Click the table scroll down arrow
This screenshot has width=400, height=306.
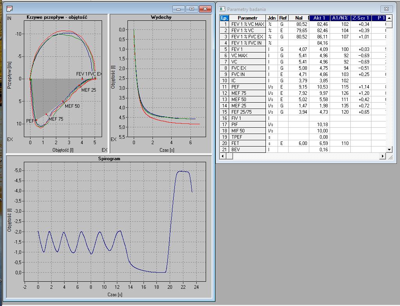point(389,150)
